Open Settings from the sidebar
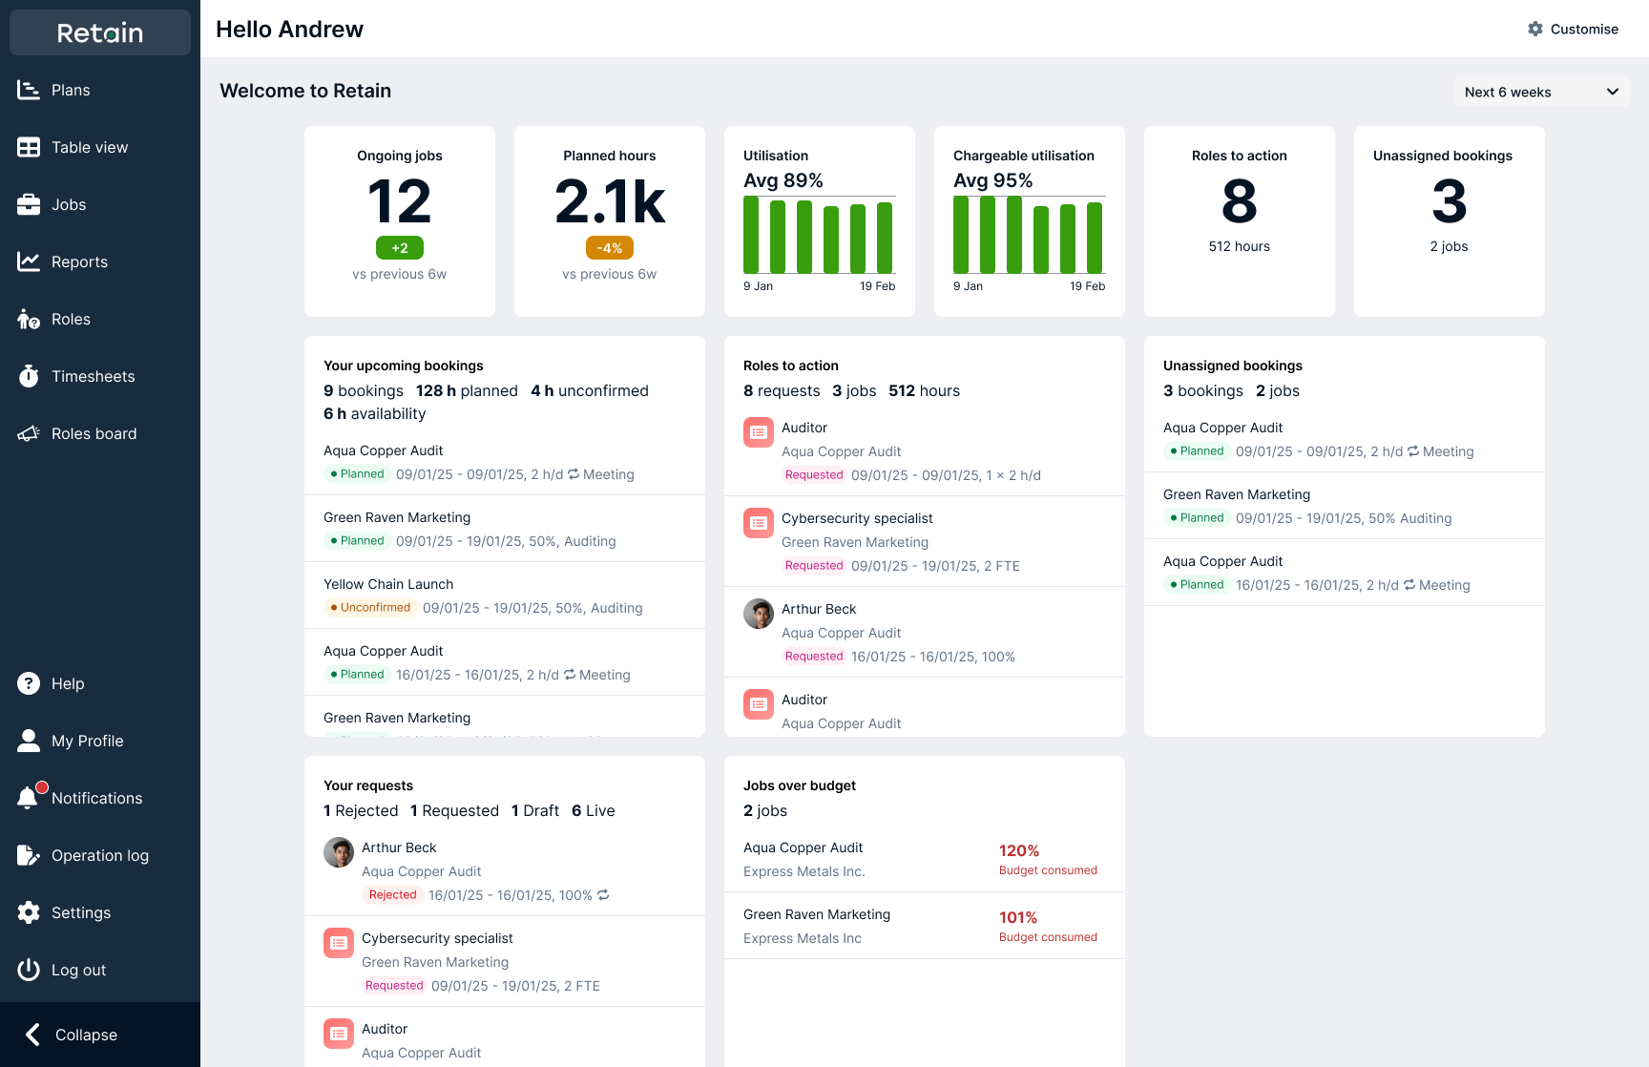Viewport: 1649px width, 1067px height. (81, 912)
